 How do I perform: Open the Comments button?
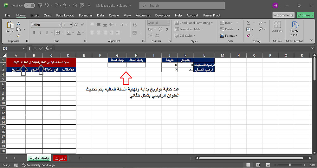pyautogui.click(x=283, y=15)
